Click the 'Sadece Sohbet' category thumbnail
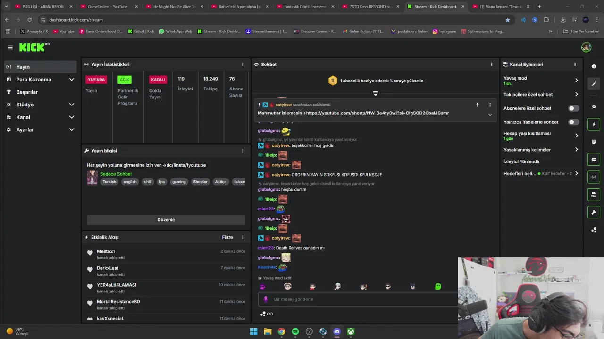The width and height of the screenshot is (604, 339). coord(92,178)
